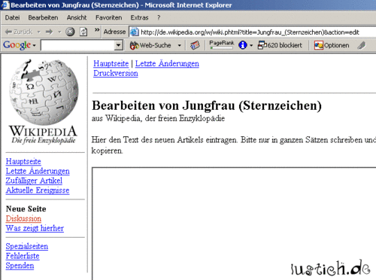Click the Neue Seite sidebar heading
The image size is (376, 280).
(x=26, y=208)
